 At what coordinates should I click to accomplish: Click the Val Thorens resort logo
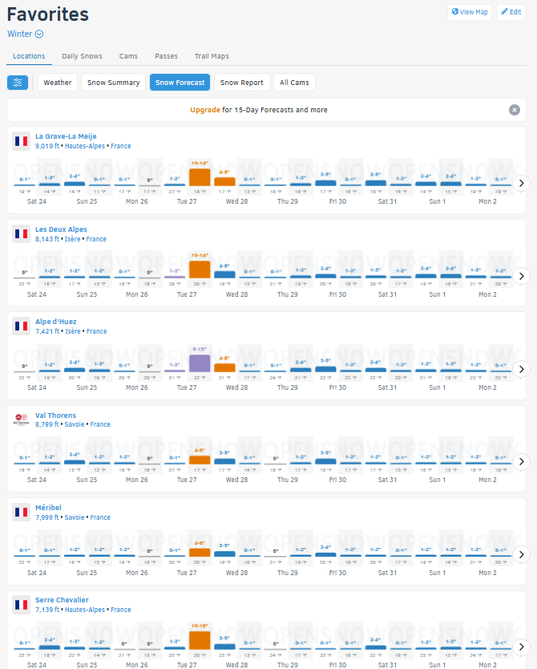click(x=21, y=420)
